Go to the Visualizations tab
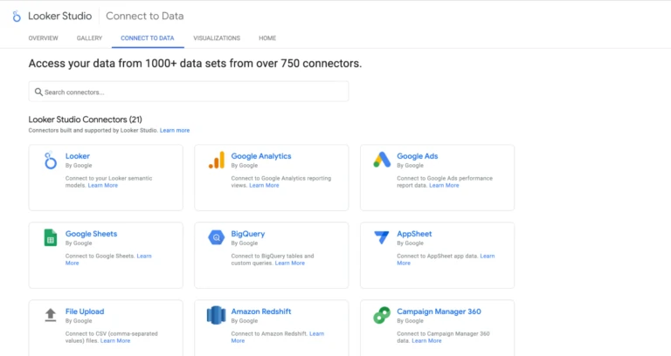Screen dimensions: 671x356 (x=216, y=38)
